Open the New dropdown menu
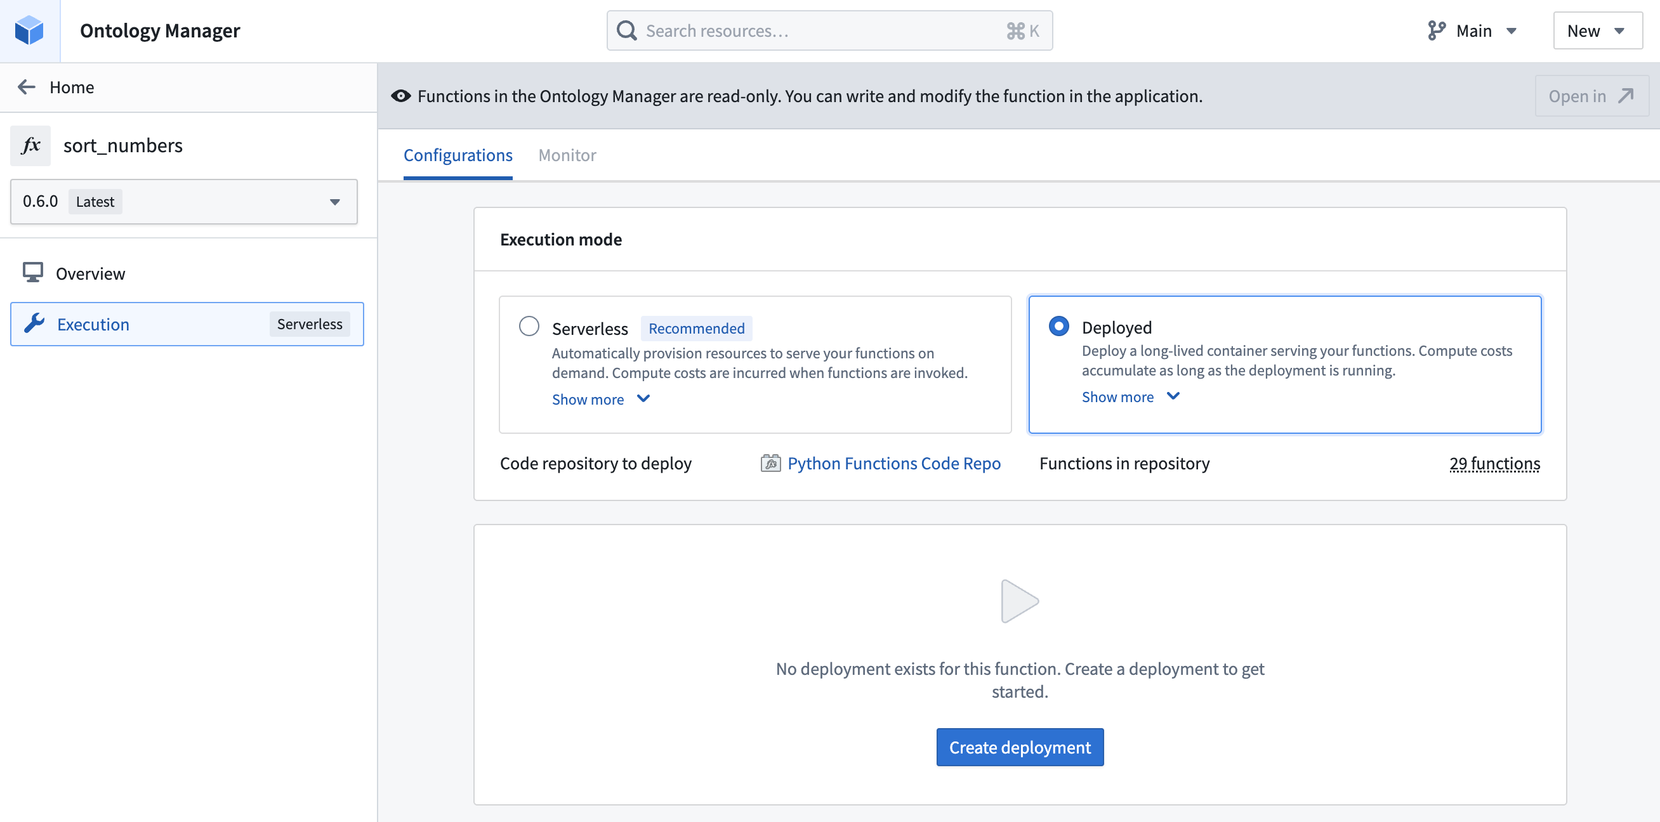This screenshot has height=822, width=1660. 1597,30
